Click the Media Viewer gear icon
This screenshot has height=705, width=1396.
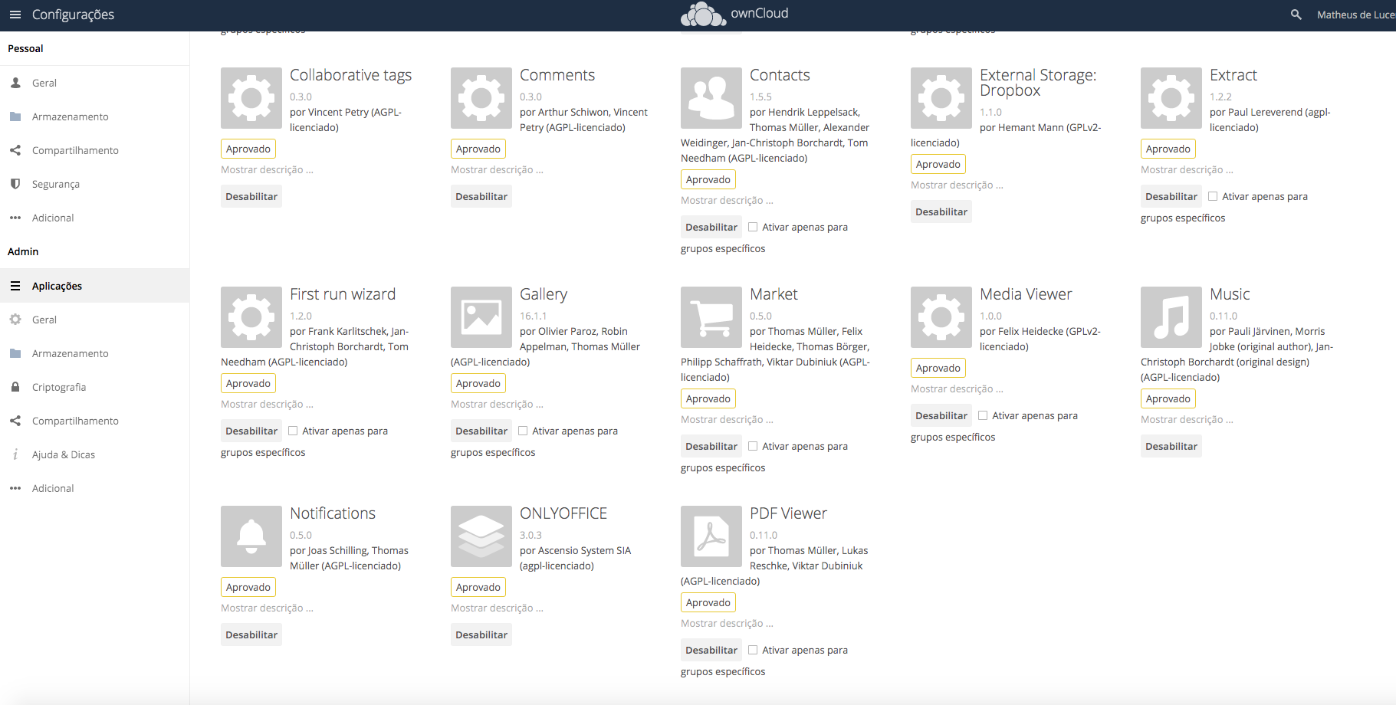tap(941, 317)
